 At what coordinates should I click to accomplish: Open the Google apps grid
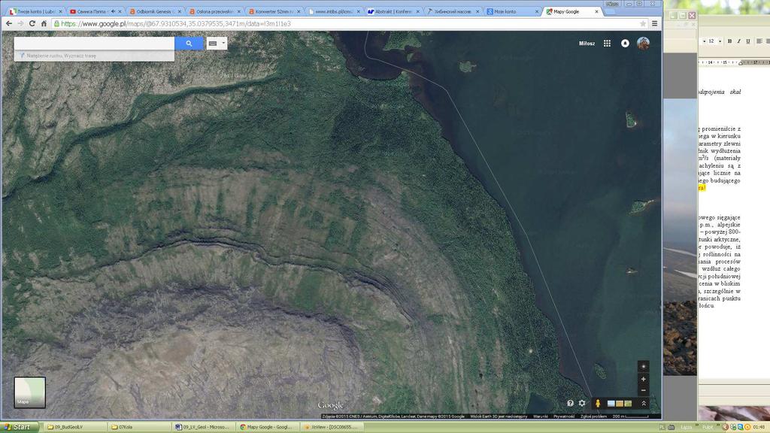coord(607,43)
